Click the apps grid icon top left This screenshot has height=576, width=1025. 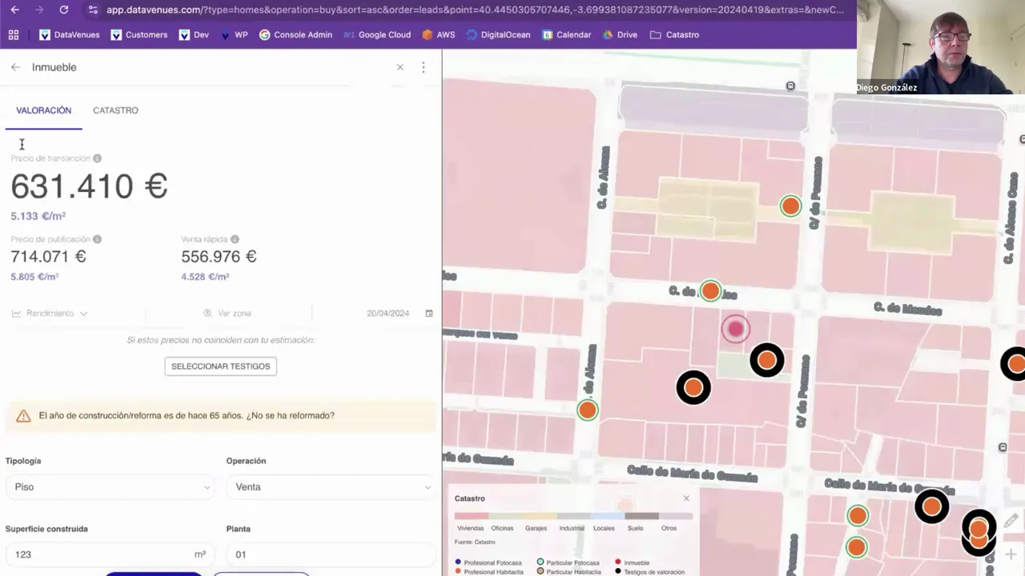[13, 34]
